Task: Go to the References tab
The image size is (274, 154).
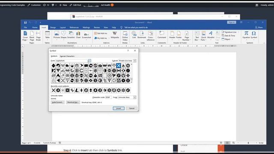Action: 74,27
